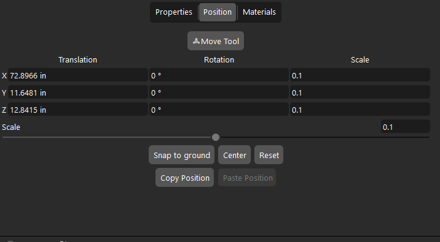
Task: Select the Position tab
Action: [x=218, y=12]
